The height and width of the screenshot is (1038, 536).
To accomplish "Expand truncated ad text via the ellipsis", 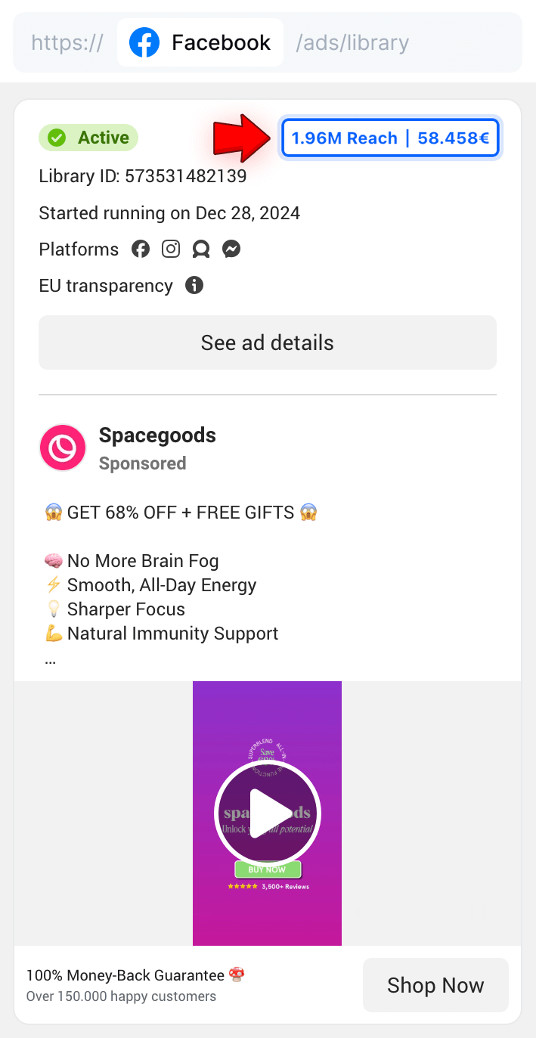I will [51, 658].
